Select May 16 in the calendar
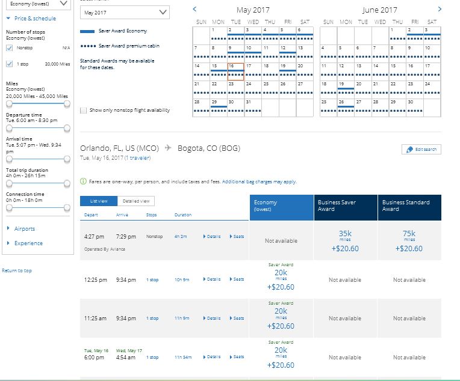The image size is (460, 381). coord(236,72)
